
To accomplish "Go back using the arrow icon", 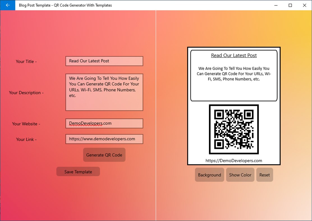I will [x=8, y=5].
